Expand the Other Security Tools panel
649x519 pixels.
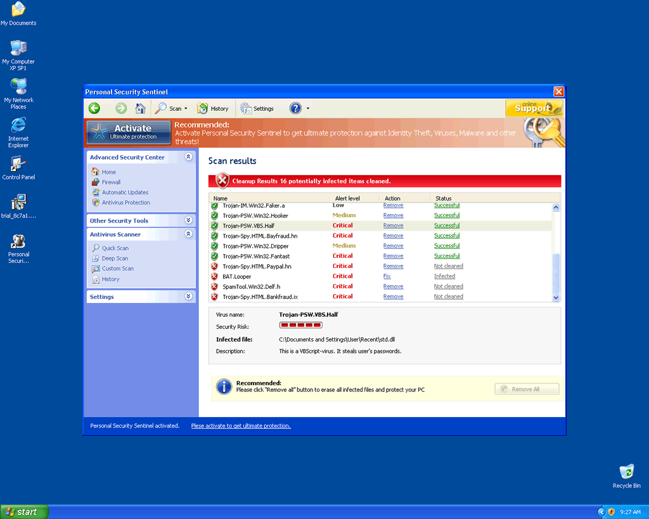(x=188, y=221)
